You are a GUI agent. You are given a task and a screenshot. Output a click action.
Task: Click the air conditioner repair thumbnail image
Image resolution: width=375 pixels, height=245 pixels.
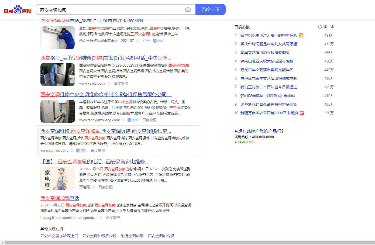[x=57, y=37]
